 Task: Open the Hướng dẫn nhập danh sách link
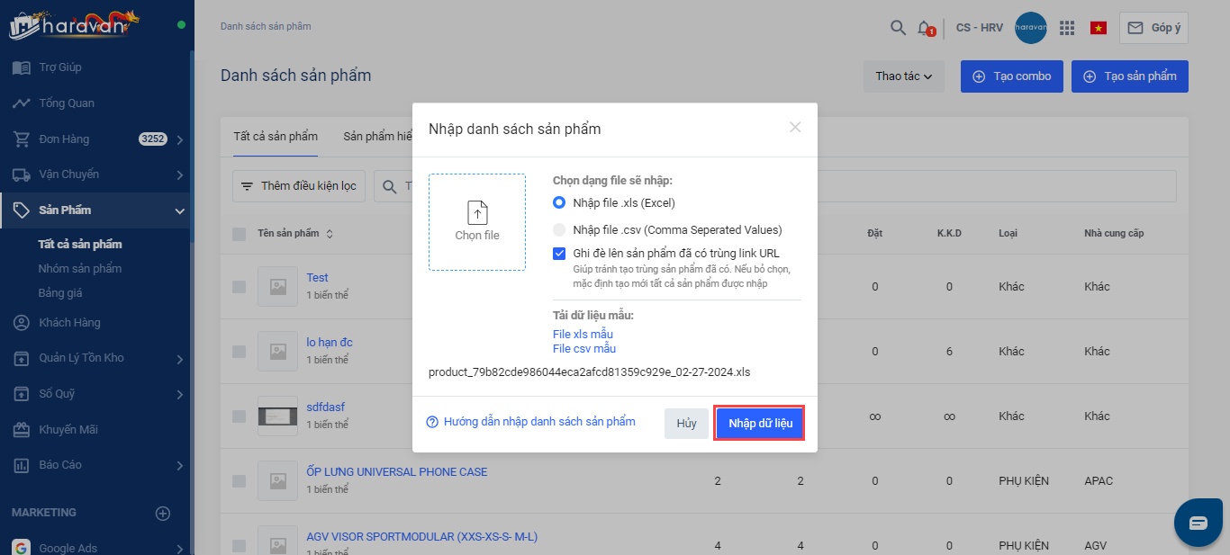tap(538, 421)
